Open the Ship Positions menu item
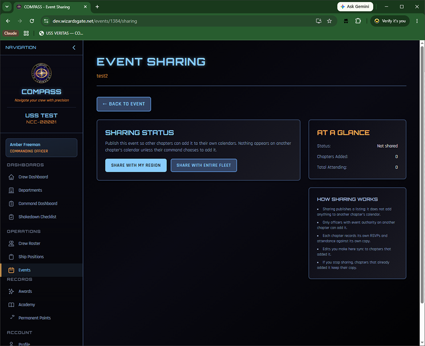The width and height of the screenshot is (425, 346). pyautogui.click(x=42, y=257)
